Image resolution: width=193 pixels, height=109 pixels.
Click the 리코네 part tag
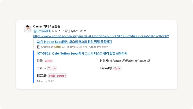(48, 61)
